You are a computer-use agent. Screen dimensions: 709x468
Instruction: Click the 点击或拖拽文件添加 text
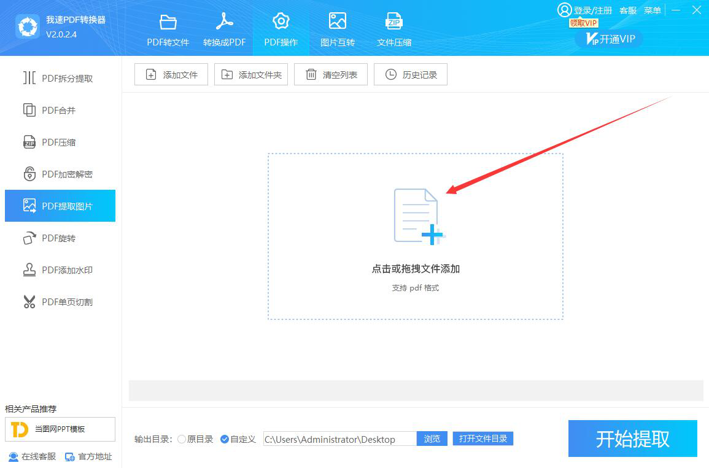[x=416, y=269]
